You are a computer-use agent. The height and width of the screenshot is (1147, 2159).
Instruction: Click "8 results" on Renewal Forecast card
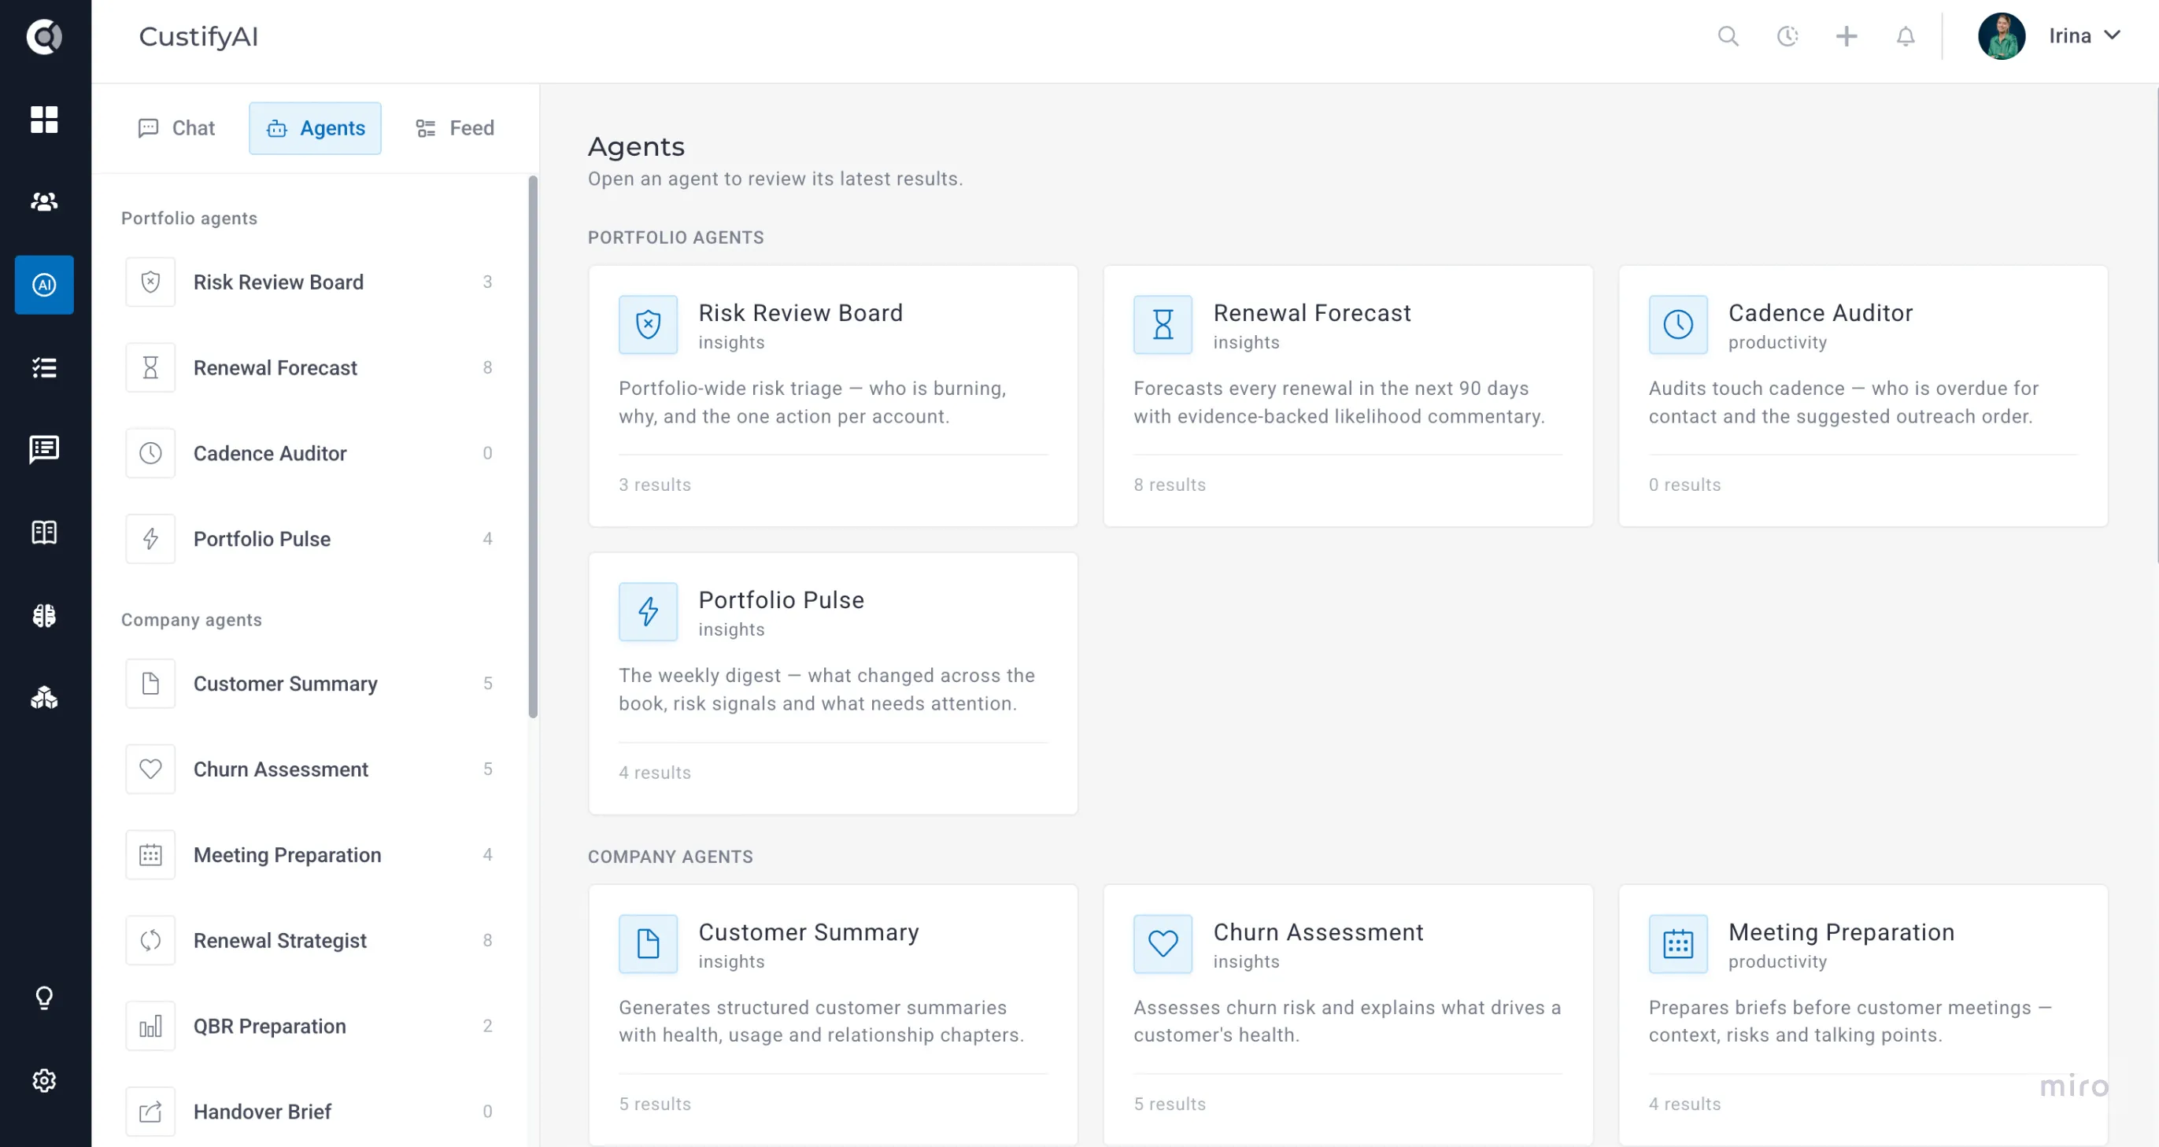[x=1169, y=485]
